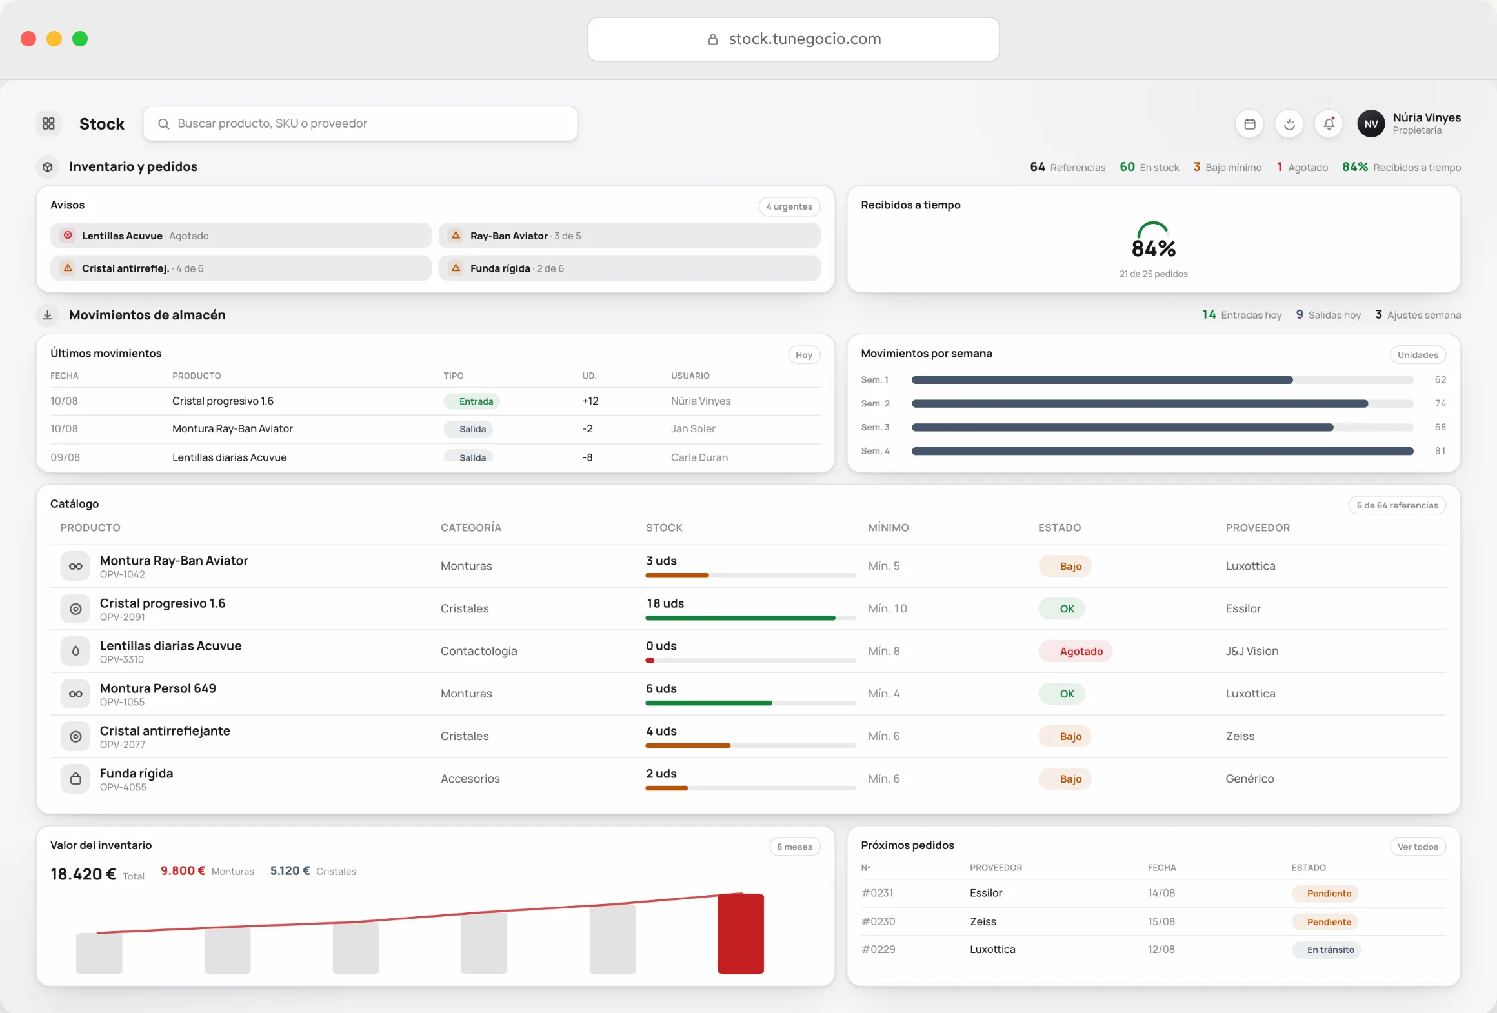Click the download icon beside Movimientos de almacén
Viewport: 1497px width, 1013px height.
coord(48,315)
